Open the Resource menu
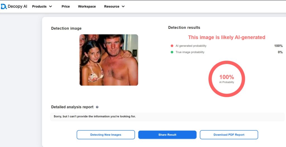This screenshot has width=286, height=147. (x=112, y=6)
